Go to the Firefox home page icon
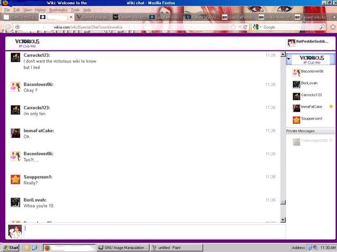337x252 pixels. (x=333, y=27)
